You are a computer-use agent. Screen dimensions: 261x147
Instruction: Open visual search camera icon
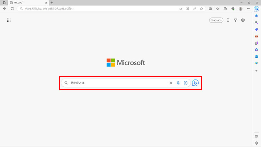(185, 83)
